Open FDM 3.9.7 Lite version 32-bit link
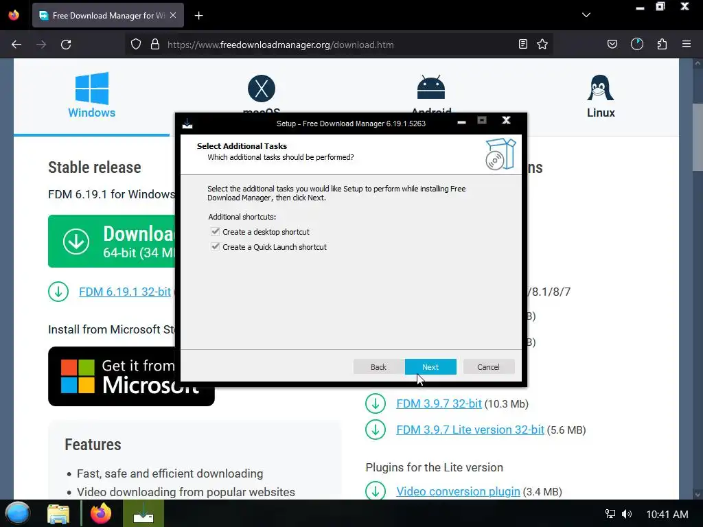 click(470, 430)
